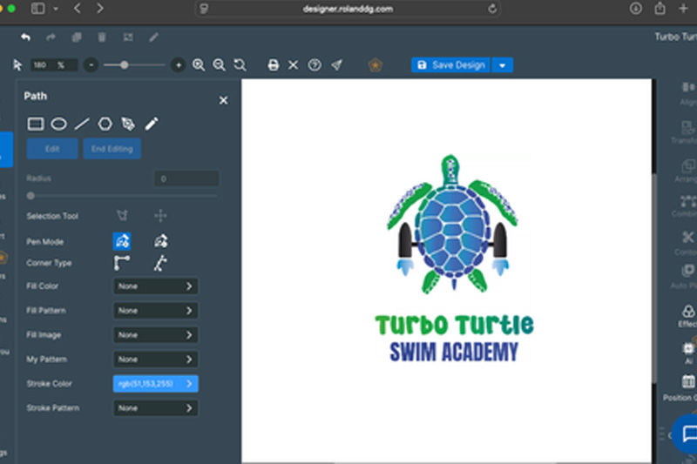This screenshot has height=464, width=697.
Task: Open the Fill Image selector
Action: pos(156,335)
